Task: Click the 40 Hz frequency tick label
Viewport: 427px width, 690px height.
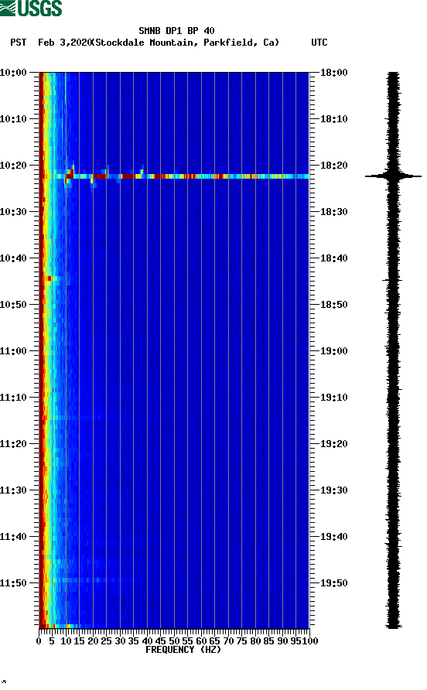Action: point(147,641)
